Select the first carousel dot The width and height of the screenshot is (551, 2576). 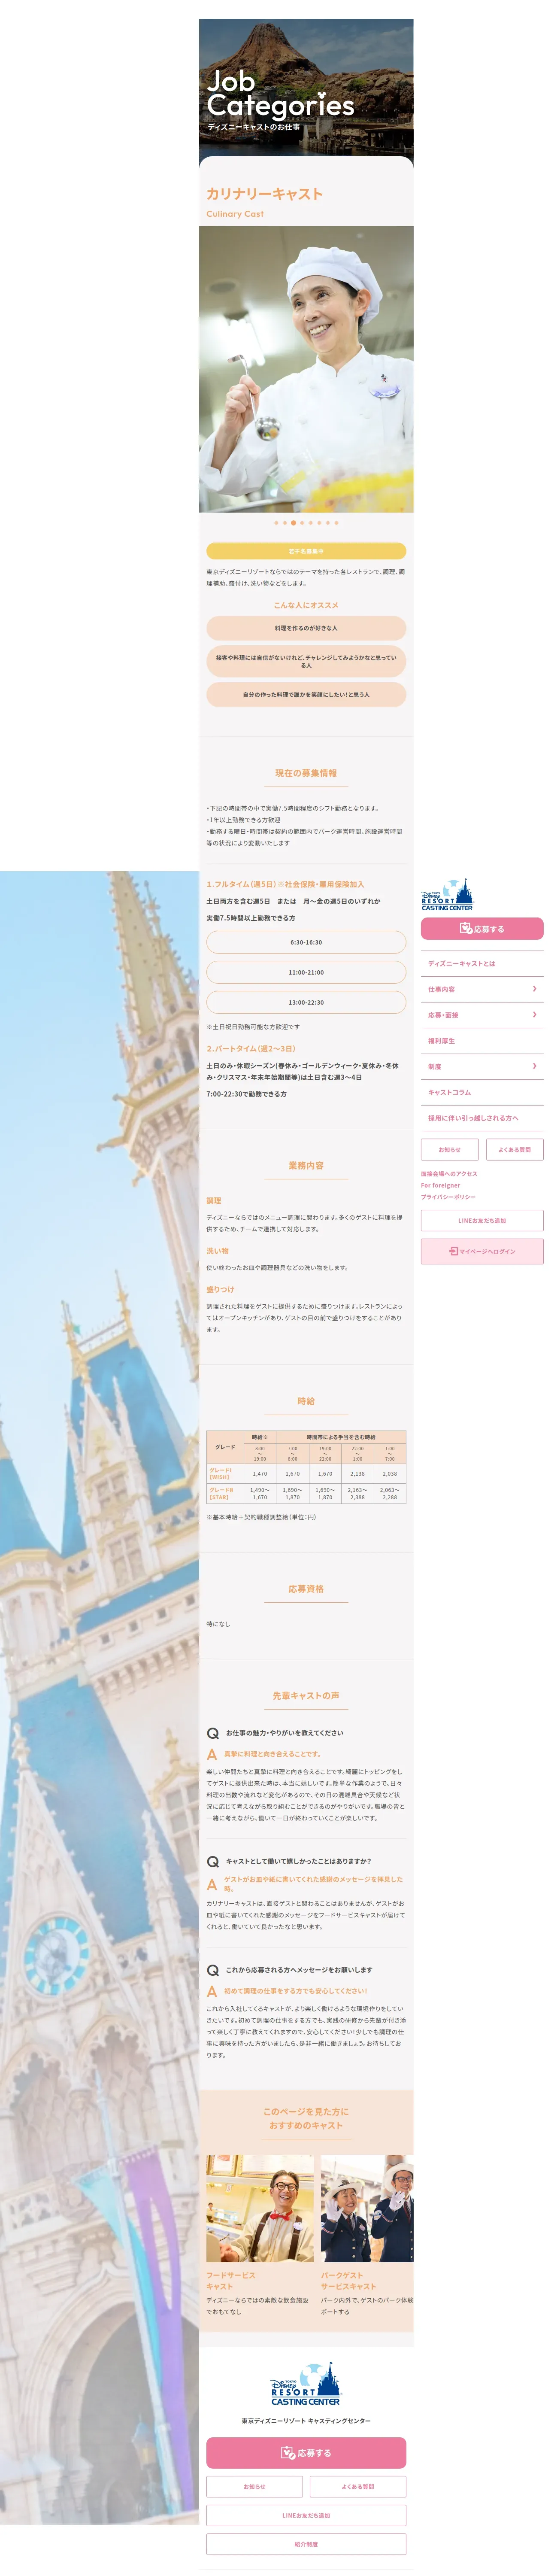276,523
